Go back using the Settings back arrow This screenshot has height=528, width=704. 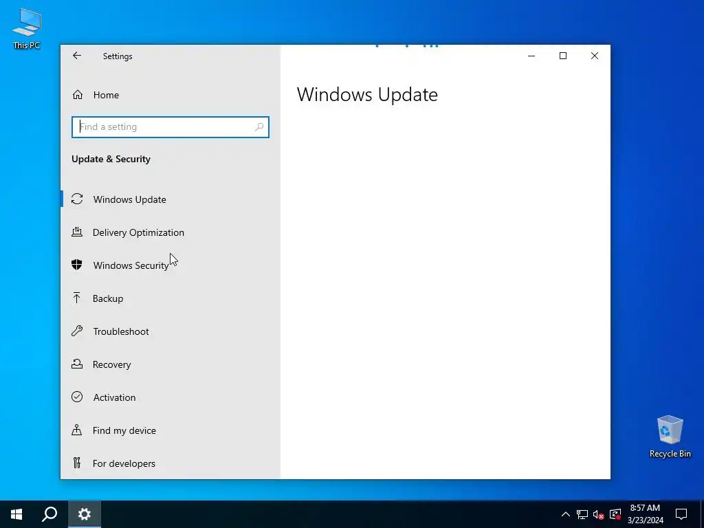pyautogui.click(x=77, y=56)
